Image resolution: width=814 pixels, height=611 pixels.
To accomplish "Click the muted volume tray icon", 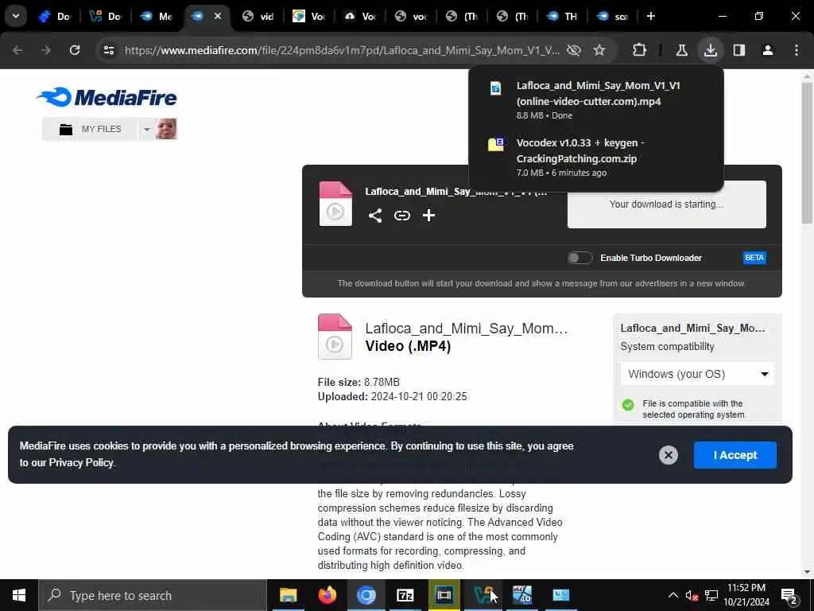I will [x=692, y=595].
